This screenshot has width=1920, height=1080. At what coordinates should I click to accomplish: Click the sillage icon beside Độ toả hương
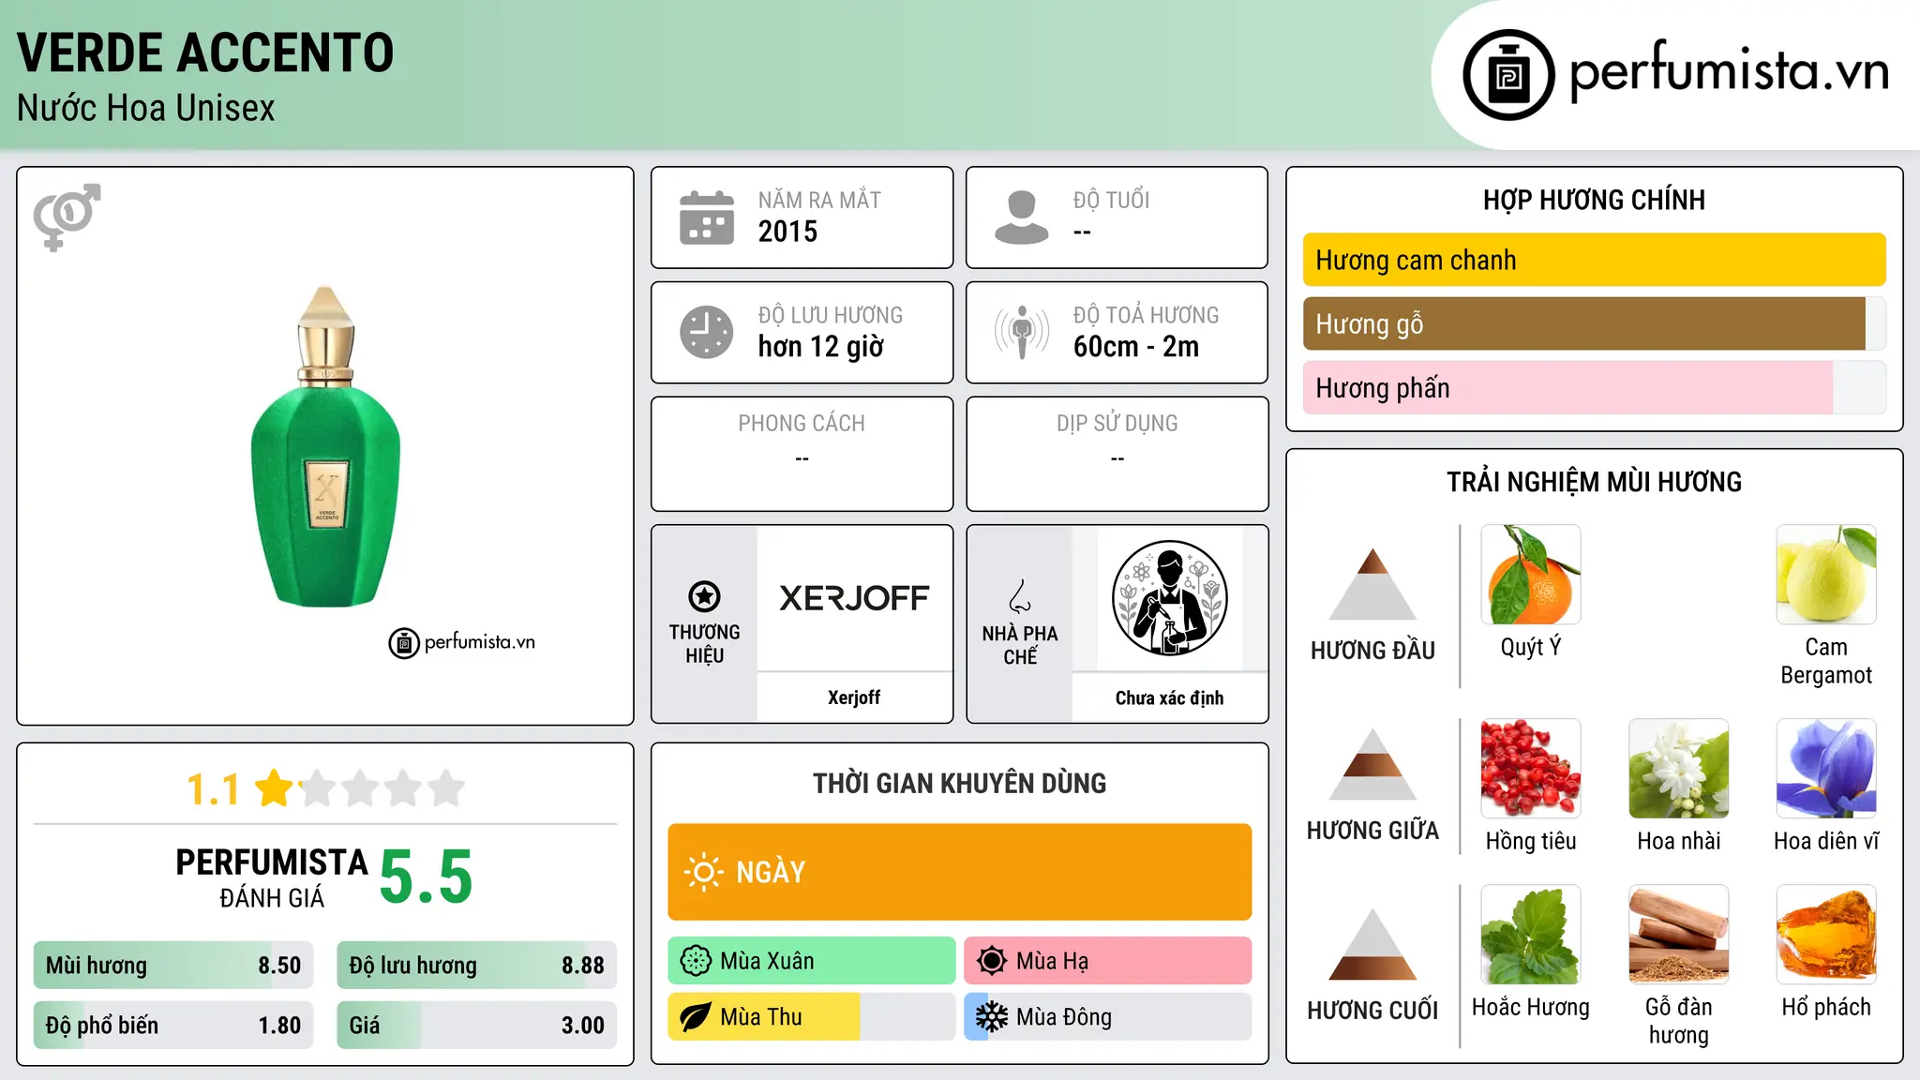pos(1022,332)
